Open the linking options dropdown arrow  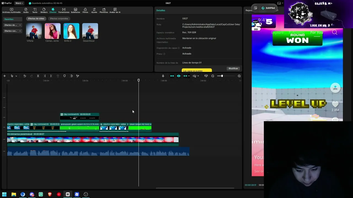click(189, 76)
